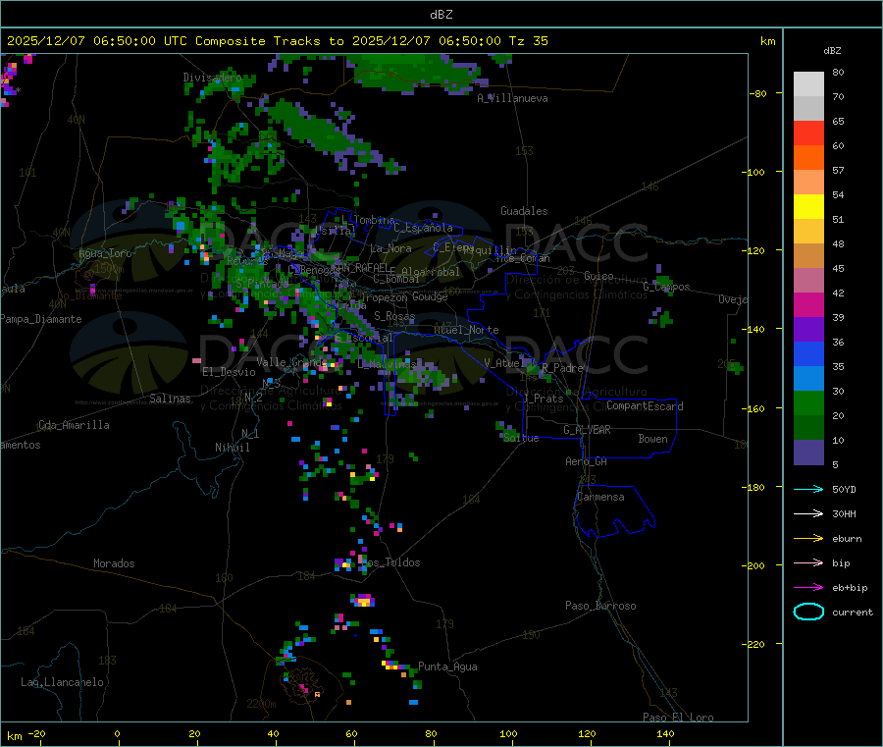This screenshot has width=883, height=747.
Task: Click the Bowen map label
Action: coord(652,439)
